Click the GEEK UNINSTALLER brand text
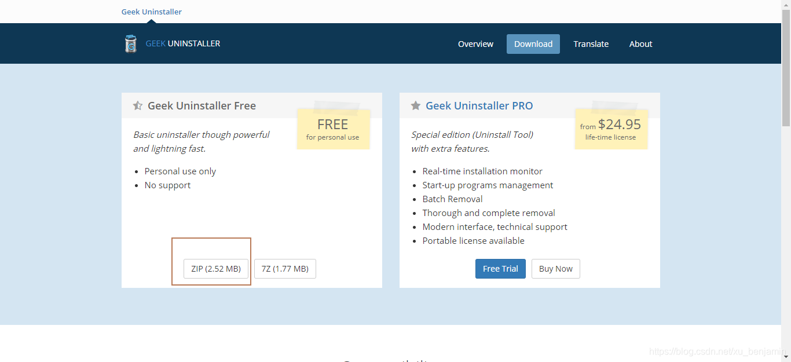791x362 pixels. [x=183, y=43]
